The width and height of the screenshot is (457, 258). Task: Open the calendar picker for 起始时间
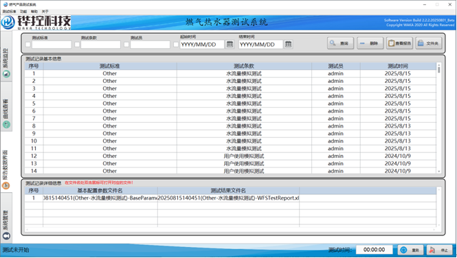tap(230, 44)
